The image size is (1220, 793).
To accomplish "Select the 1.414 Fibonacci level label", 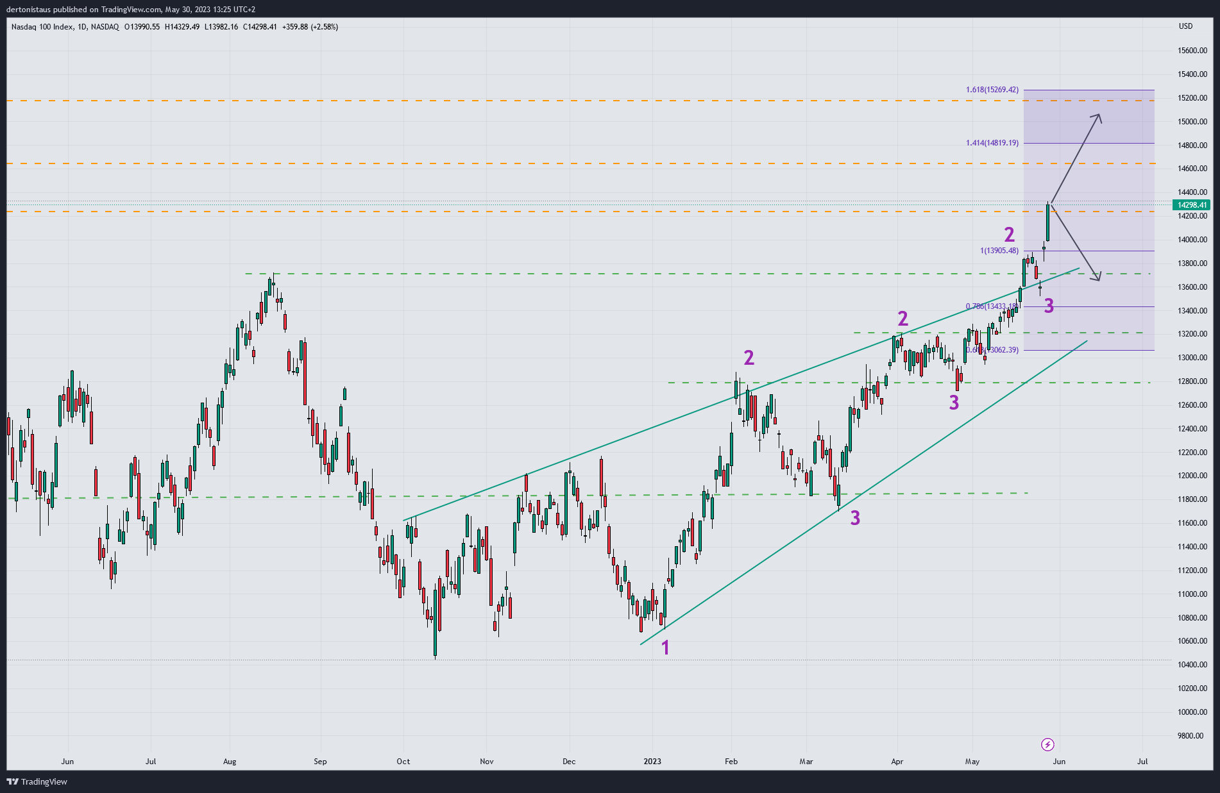I will click(x=992, y=143).
